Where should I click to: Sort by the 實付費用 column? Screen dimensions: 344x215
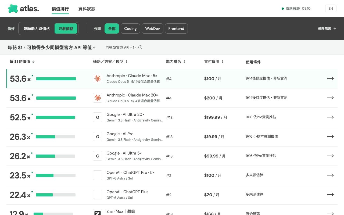214,62
